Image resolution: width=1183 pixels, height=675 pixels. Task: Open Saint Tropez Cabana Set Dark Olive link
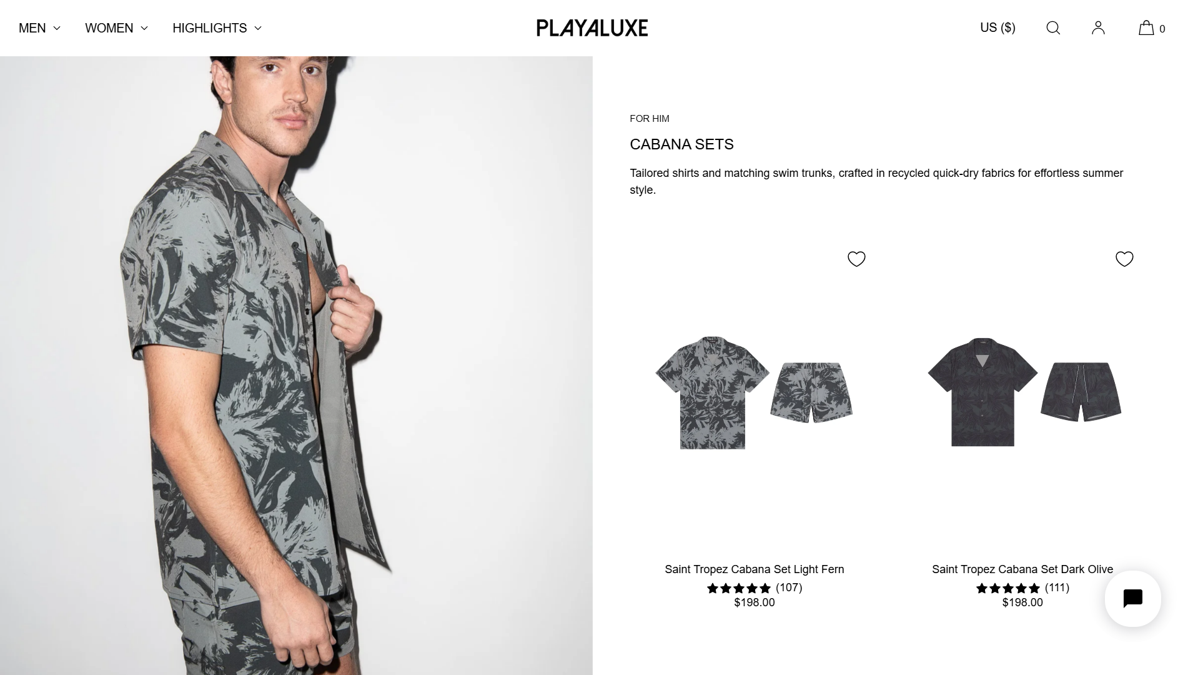(x=1022, y=569)
